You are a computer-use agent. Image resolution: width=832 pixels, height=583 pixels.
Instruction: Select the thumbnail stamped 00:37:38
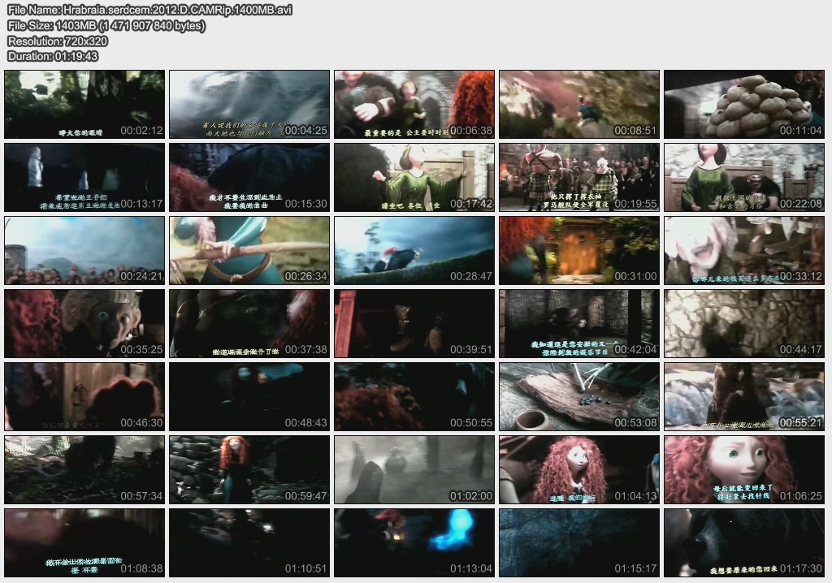[x=249, y=324]
